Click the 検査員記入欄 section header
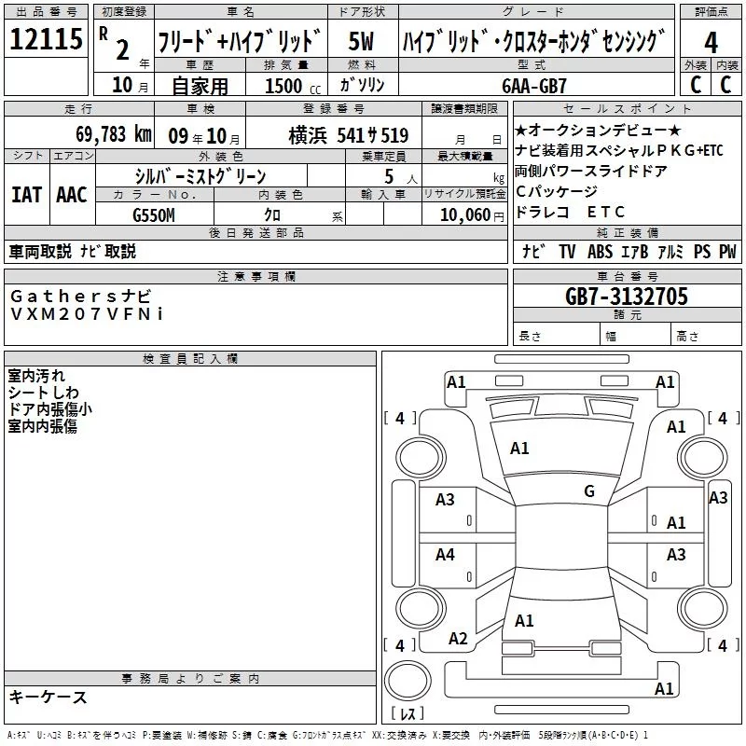The width and height of the screenshot is (746, 746). pos(190,359)
